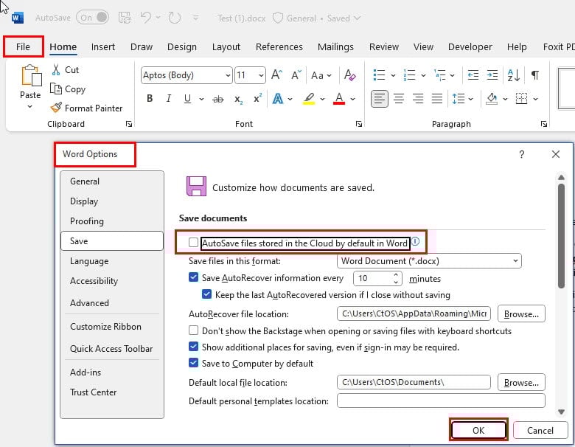The width and height of the screenshot is (575, 447).
Task: Open the font size dropdown
Action: [261, 75]
